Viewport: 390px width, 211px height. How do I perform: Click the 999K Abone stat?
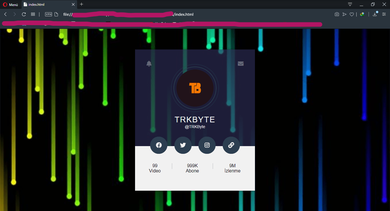coord(192,168)
